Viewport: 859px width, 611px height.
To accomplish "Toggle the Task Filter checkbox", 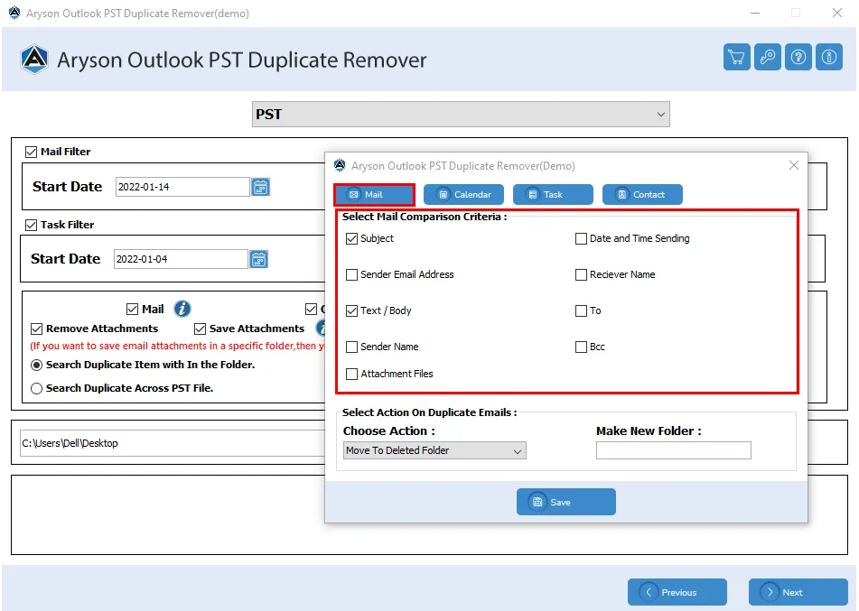I will coord(32,225).
